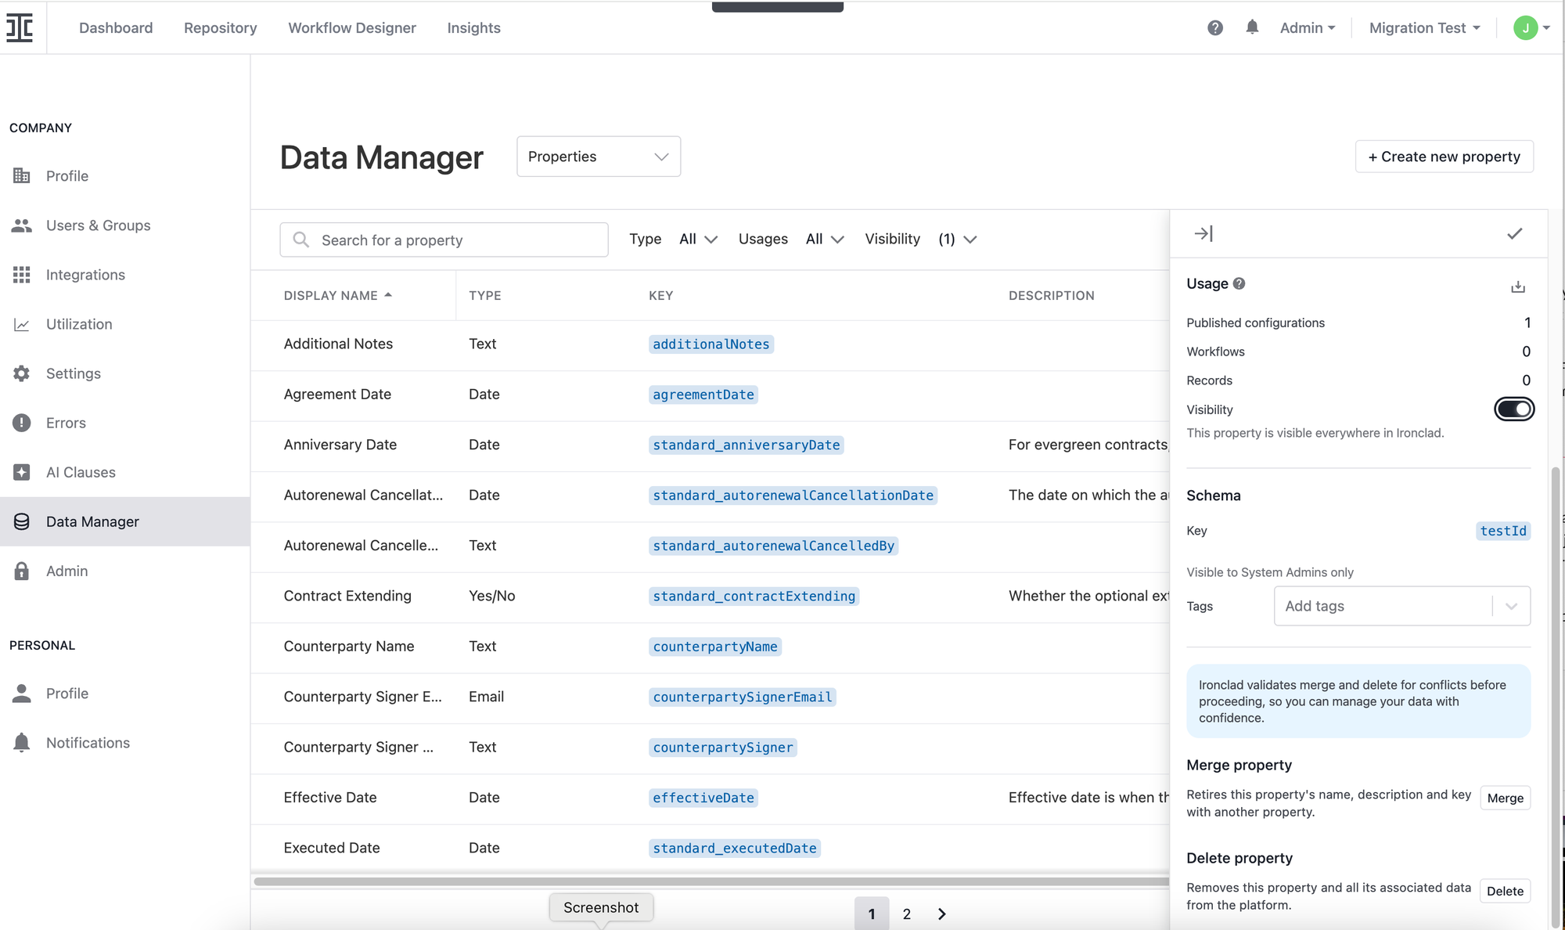Viewport: 1565px width, 930px height.
Task: Click the TYPE column header
Action: [x=485, y=295]
